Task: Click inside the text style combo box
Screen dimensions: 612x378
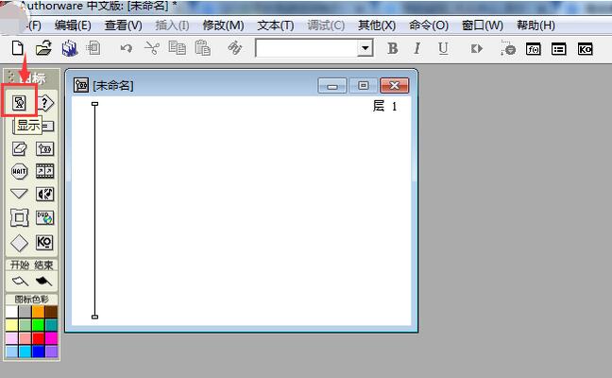Action: tap(307, 48)
